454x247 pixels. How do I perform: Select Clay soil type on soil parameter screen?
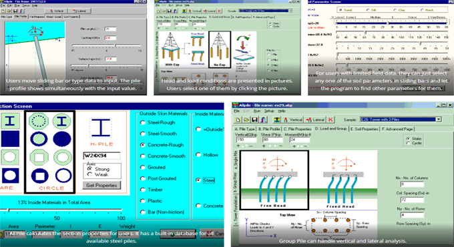[399, 10]
